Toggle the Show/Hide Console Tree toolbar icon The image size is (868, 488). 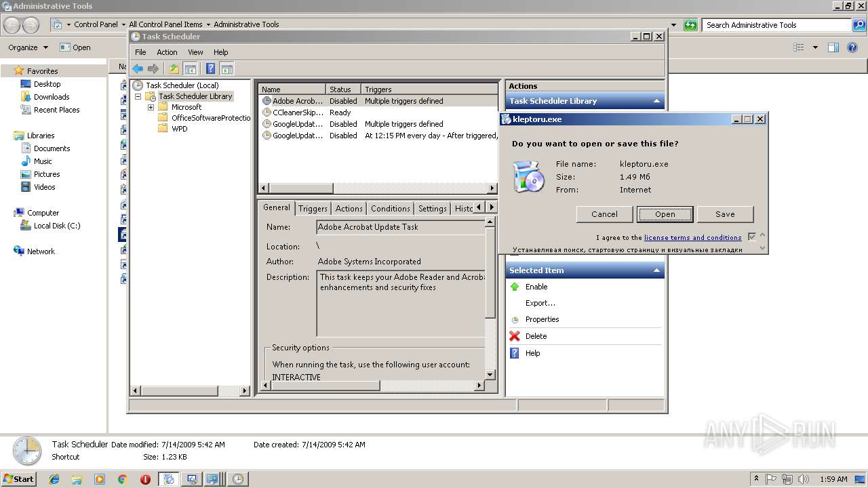point(191,68)
